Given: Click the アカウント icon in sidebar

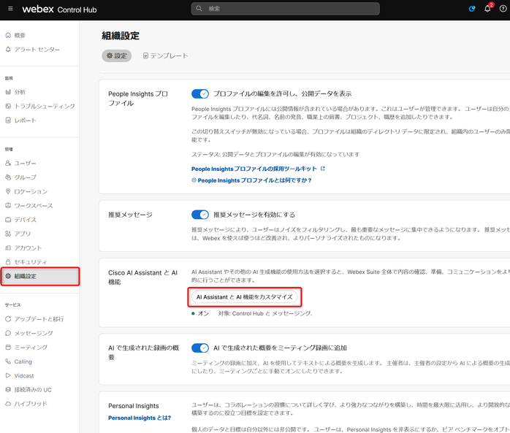Looking at the screenshot, I should tap(8, 248).
